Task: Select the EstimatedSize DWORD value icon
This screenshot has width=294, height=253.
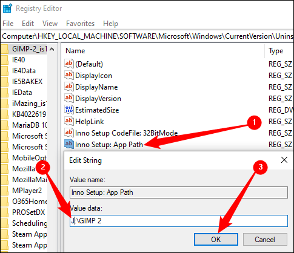Action: (x=68, y=110)
